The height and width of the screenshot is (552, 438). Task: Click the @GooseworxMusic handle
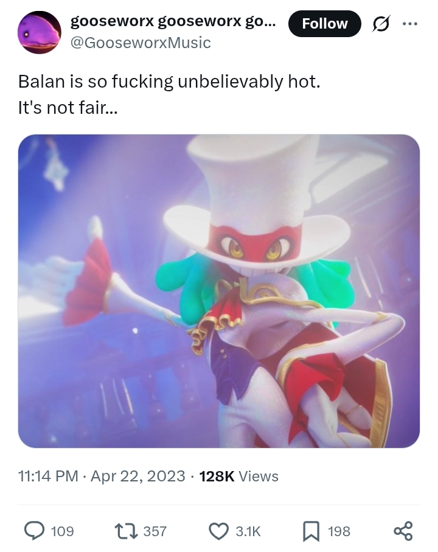pos(141,43)
